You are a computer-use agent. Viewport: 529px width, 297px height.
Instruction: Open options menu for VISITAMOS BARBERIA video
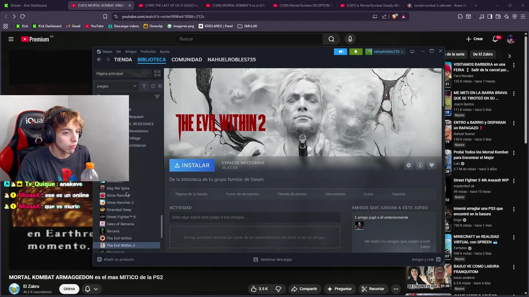[x=514, y=65]
